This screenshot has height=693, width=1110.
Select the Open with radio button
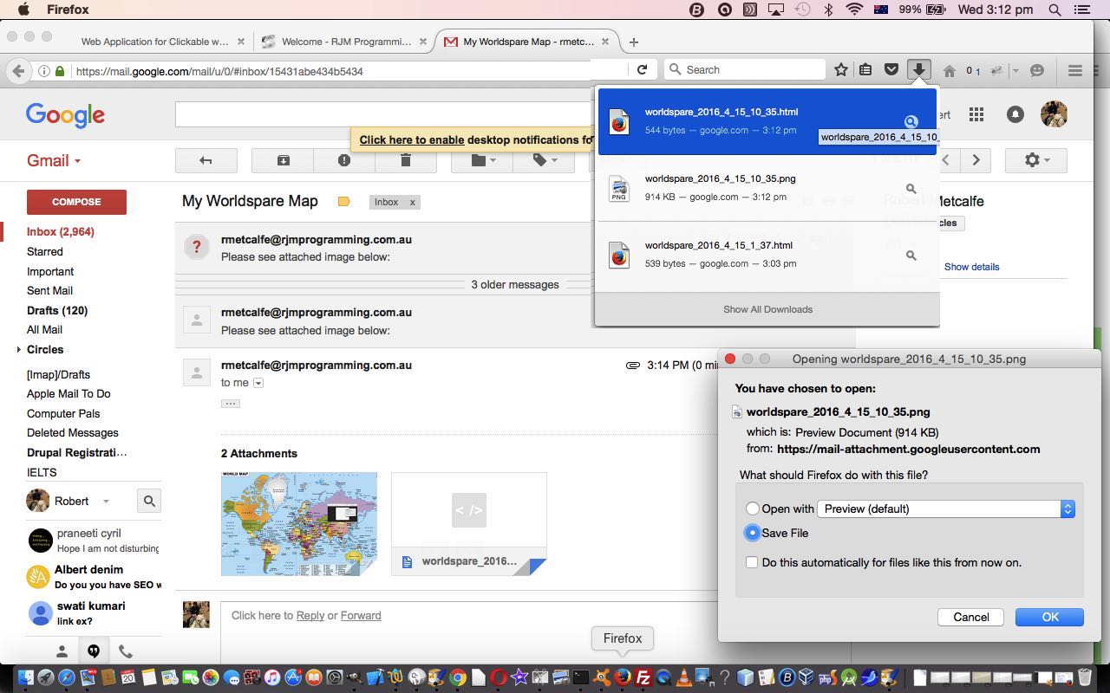752,508
